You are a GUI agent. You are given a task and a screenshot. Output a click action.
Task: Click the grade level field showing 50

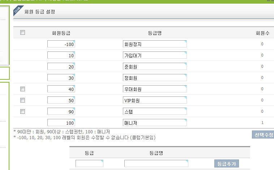tap(61, 100)
